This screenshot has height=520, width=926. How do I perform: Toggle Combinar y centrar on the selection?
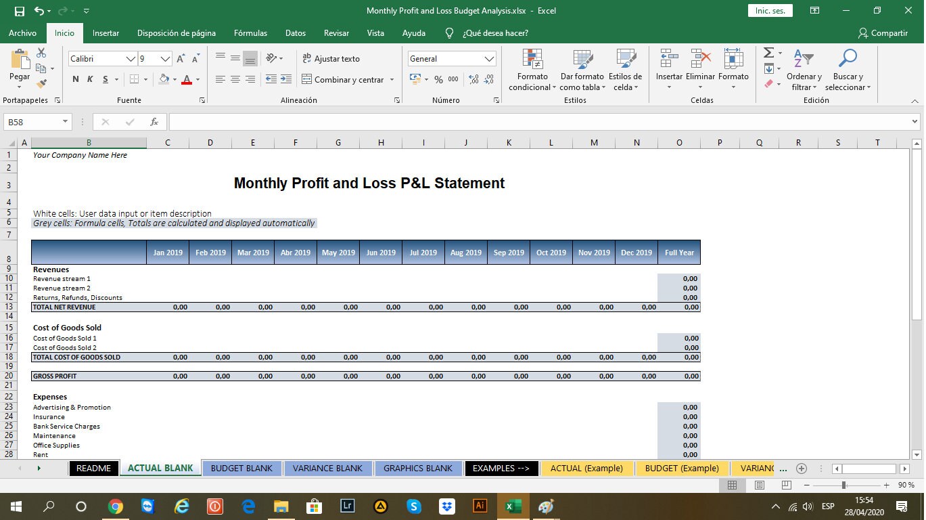(344, 79)
